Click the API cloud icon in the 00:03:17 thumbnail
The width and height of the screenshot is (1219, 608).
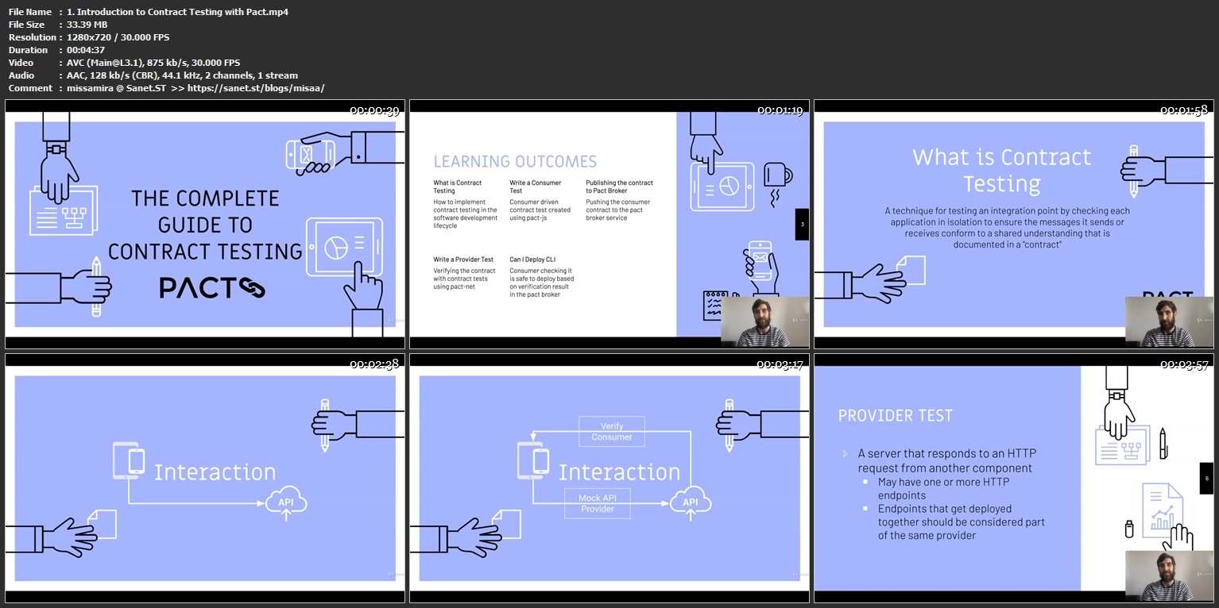[x=691, y=502]
